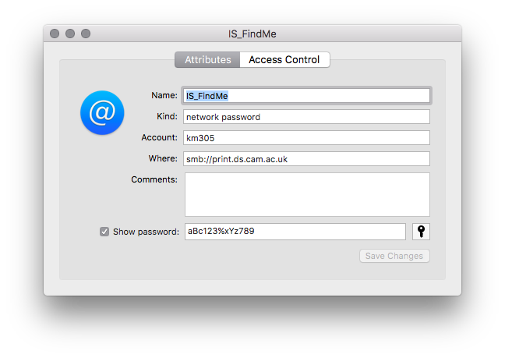The image size is (505, 358).
Task: Click the Account label
Action: (160, 137)
